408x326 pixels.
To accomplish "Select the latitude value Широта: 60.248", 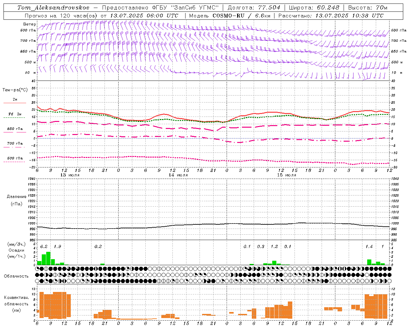I will point(314,7).
